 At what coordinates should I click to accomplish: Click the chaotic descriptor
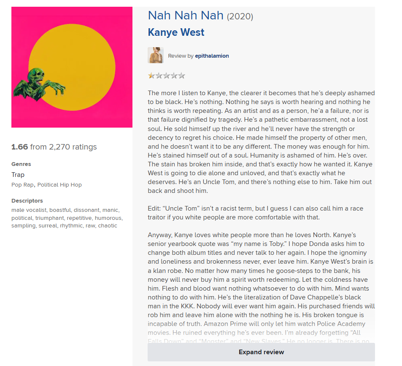coord(108,225)
